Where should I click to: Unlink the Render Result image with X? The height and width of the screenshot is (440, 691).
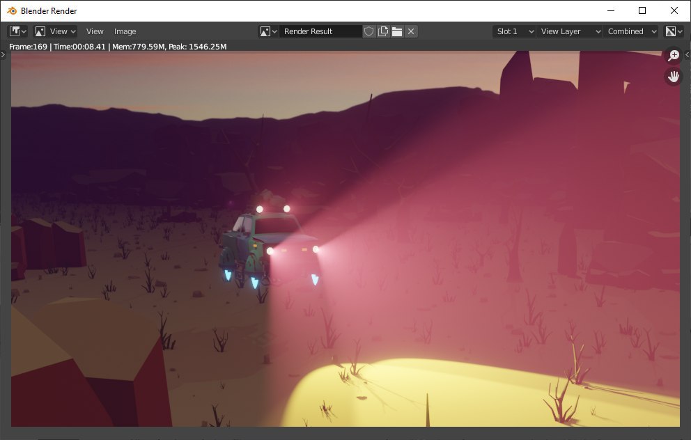click(411, 31)
